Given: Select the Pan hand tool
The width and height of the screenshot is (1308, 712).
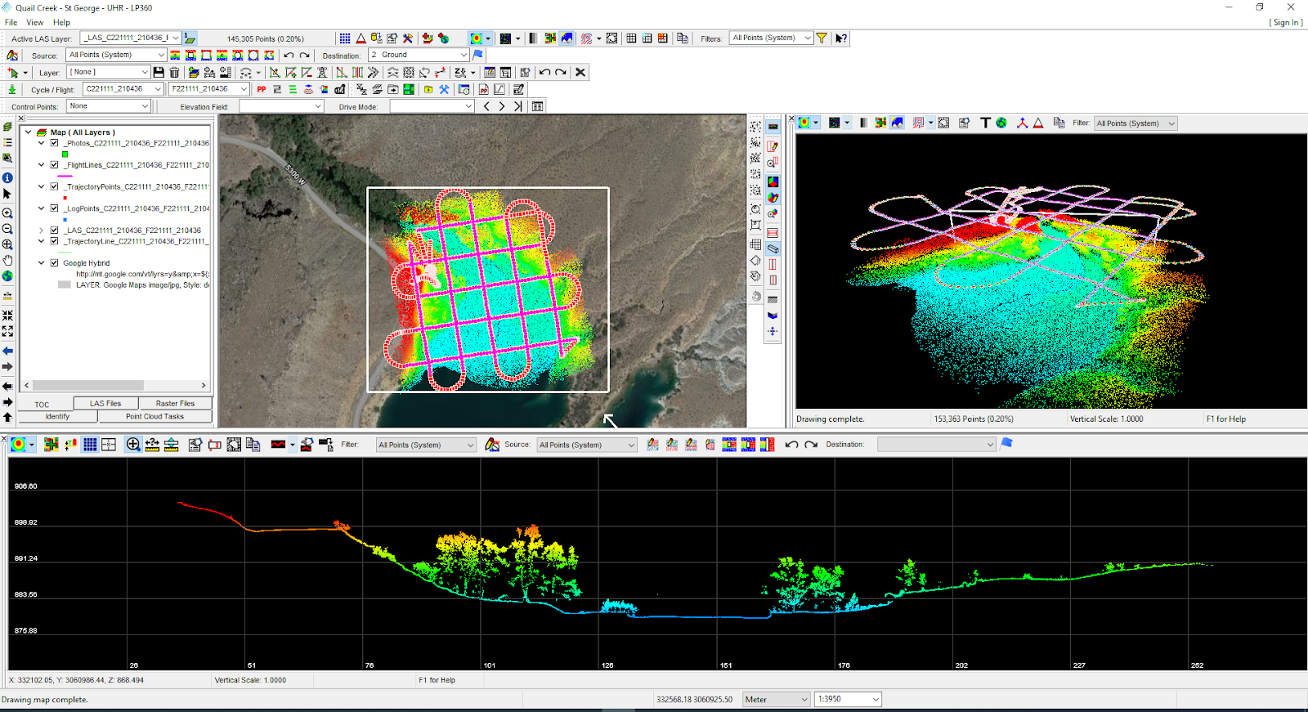Looking at the screenshot, I should coord(7,261).
